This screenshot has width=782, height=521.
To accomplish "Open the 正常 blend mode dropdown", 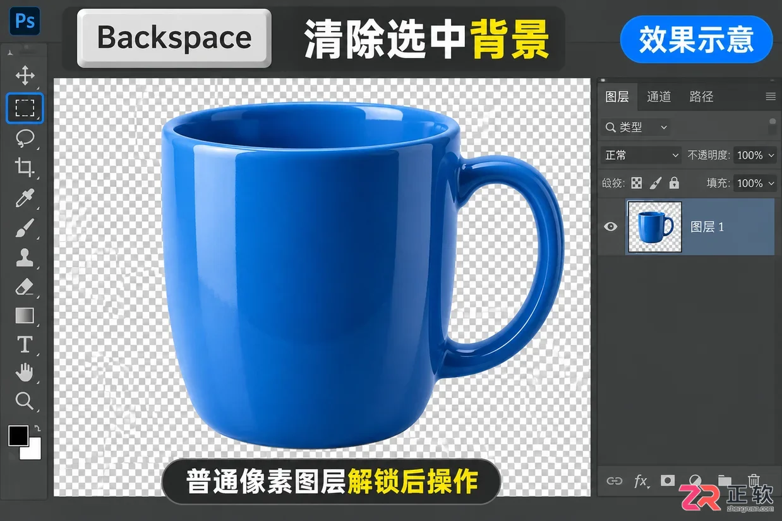I will pyautogui.click(x=641, y=155).
